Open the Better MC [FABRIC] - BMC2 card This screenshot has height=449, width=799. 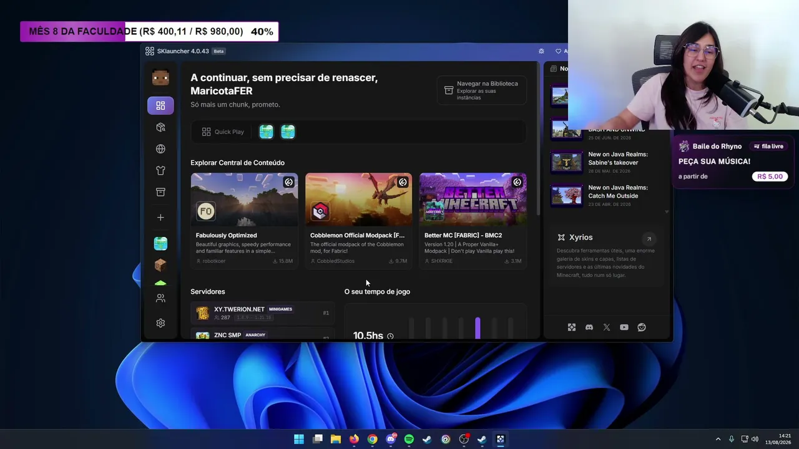(473, 221)
